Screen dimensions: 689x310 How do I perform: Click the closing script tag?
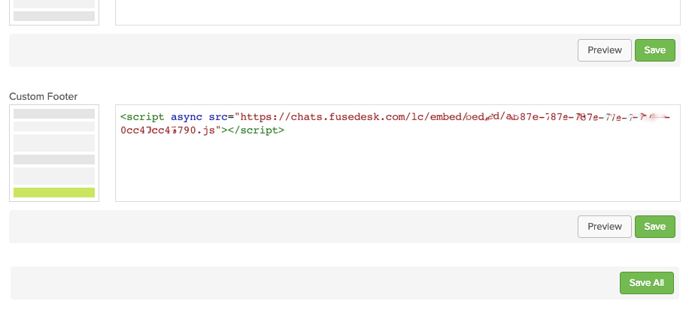click(x=256, y=130)
